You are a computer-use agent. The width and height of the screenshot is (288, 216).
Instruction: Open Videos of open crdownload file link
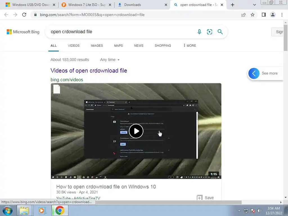[89, 71]
